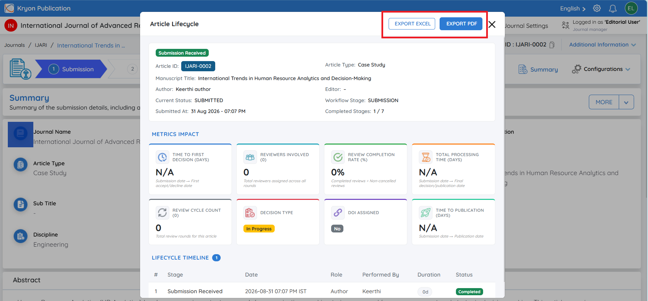This screenshot has width=648, height=301.
Task: Click the MORE button
Action: click(x=604, y=102)
